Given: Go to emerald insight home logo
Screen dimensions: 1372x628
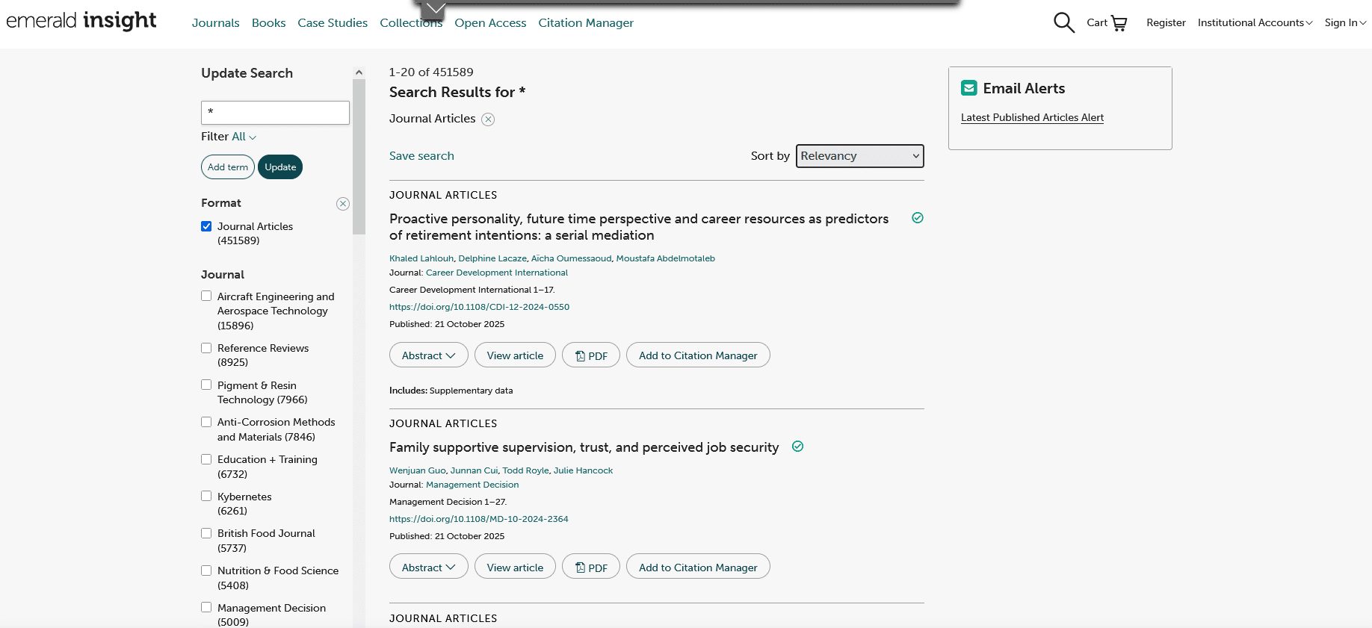Looking at the screenshot, I should tap(81, 21).
